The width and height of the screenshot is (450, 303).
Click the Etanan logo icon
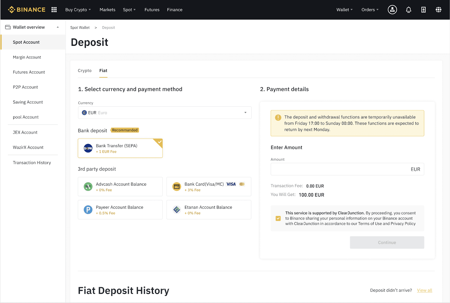pyautogui.click(x=177, y=210)
